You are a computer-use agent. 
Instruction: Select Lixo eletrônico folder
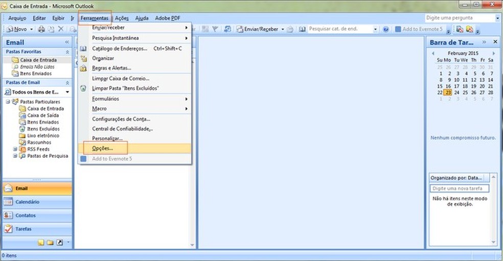[x=39, y=136]
